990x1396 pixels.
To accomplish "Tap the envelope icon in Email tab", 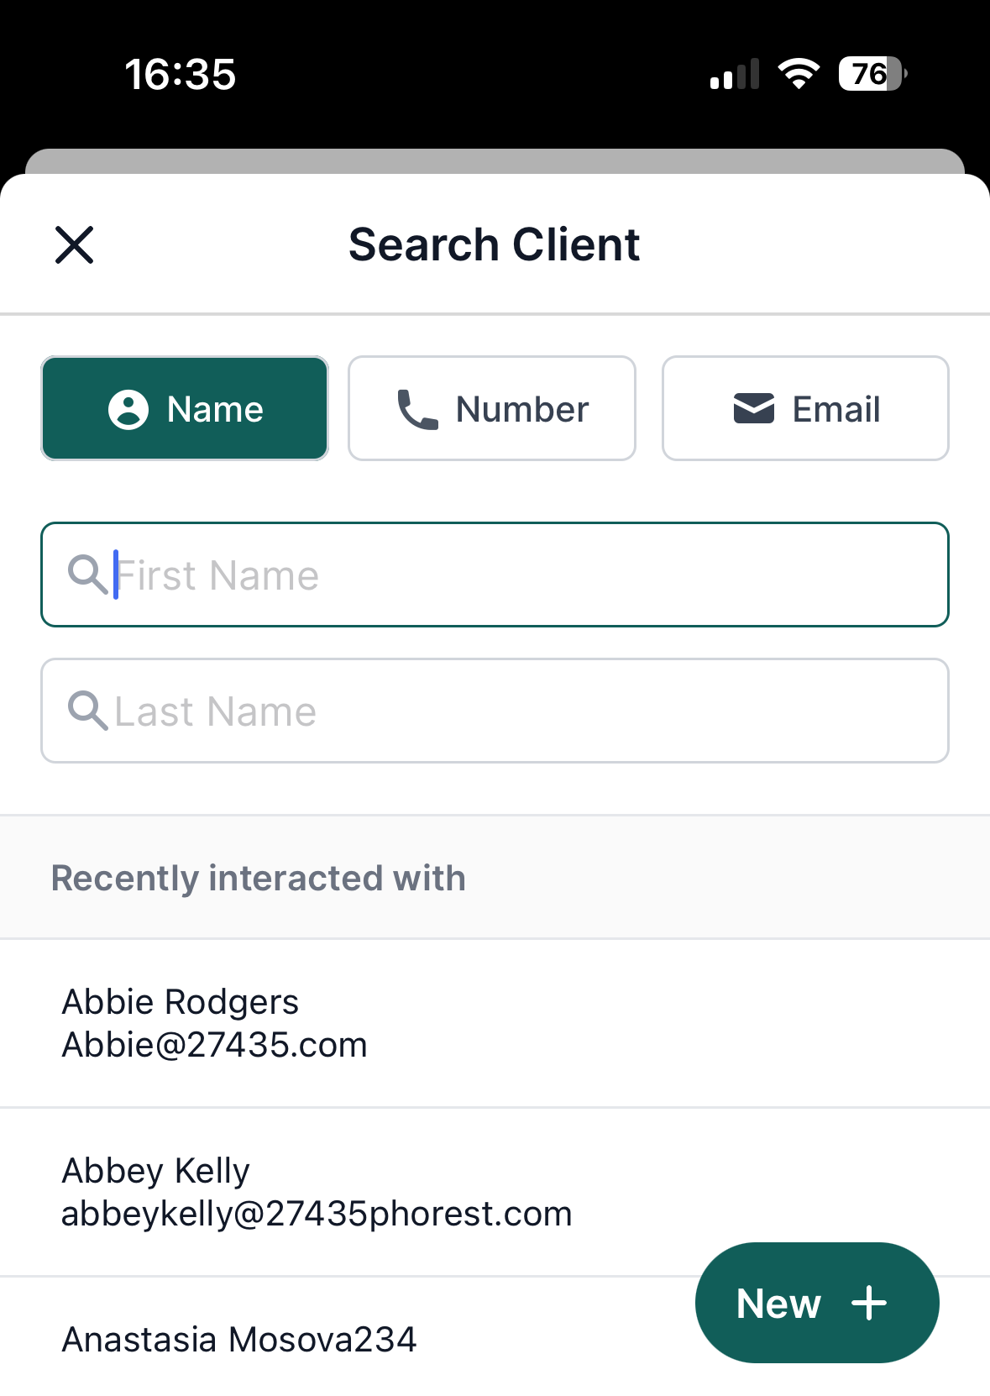I will click(x=754, y=409).
